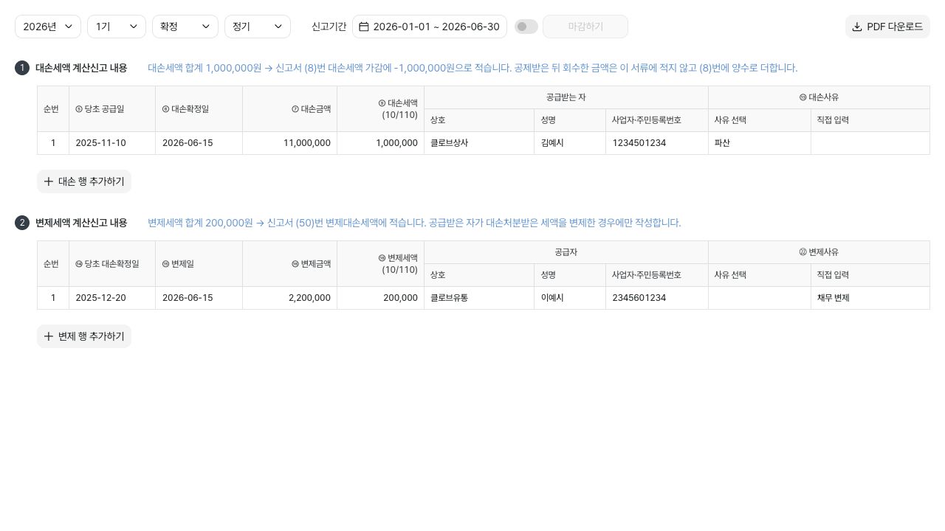Select the 2025-12-20 당초 대손확정일 cell
Viewport: 945px width, 531px height.
click(x=112, y=298)
